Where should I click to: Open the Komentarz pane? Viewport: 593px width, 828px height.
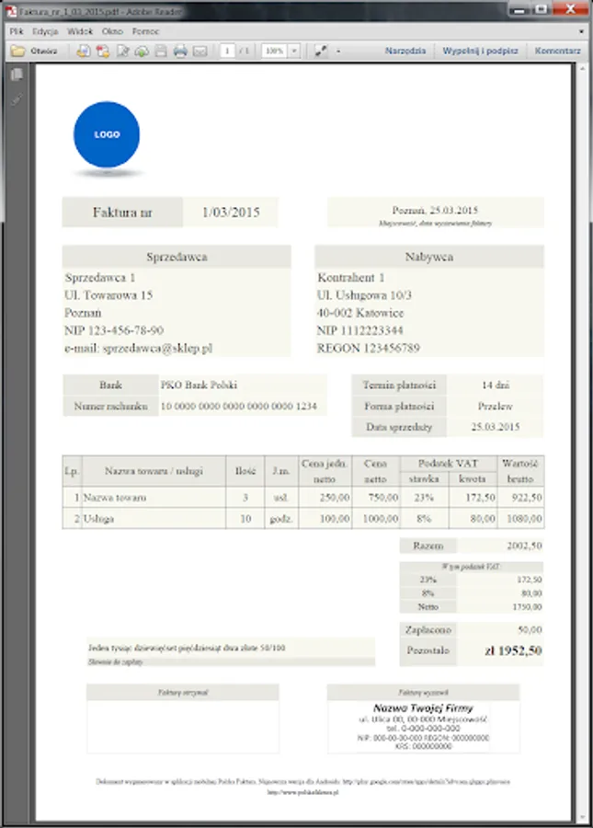(x=558, y=51)
